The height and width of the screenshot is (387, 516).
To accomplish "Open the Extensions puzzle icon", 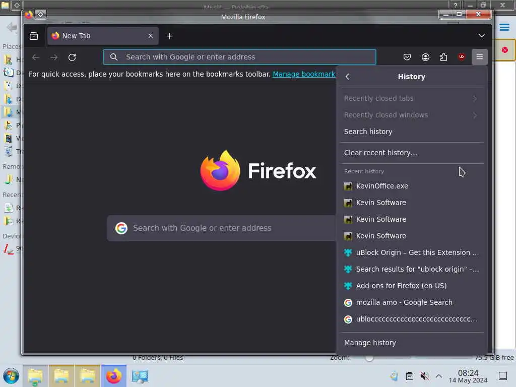I will click(443, 57).
